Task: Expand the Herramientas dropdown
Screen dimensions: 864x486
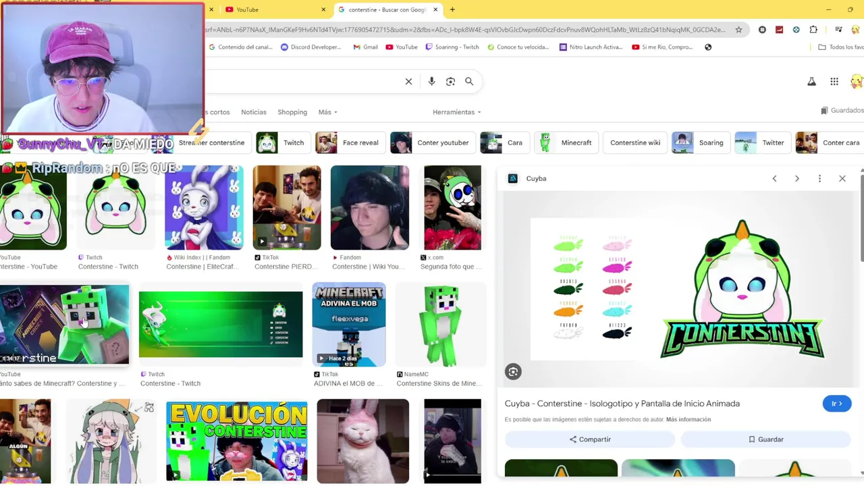Action: (x=457, y=112)
